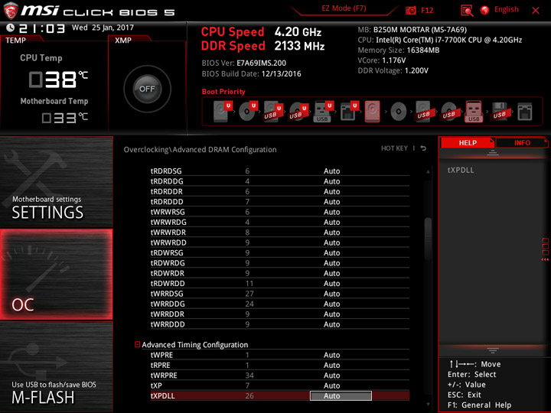Open the tRPRE Auto setting
The height and width of the screenshot is (413, 551).
tap(331, 366)
